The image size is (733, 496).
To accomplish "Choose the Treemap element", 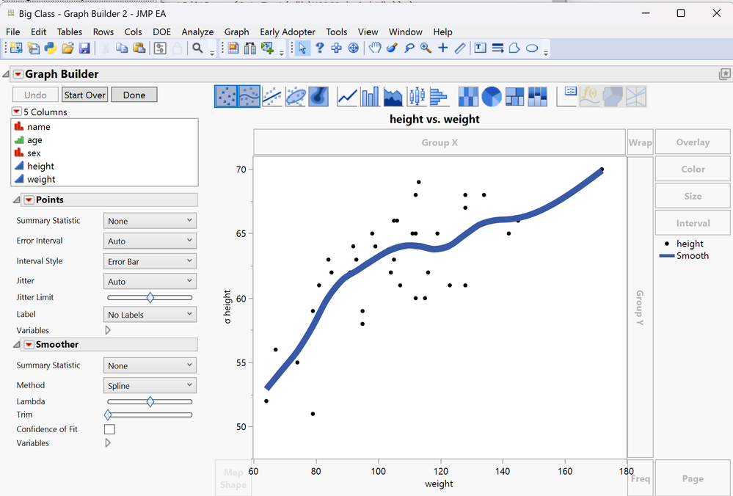I will pos(514,96).
